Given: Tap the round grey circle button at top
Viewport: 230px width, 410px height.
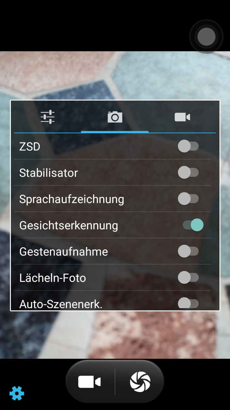Looking at the screenshot, I should (x=206, y=36).
